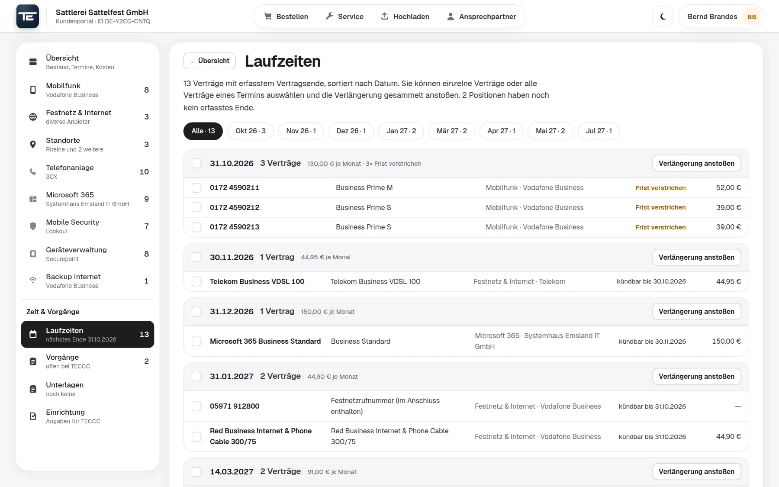Open Mobile Security shield icon
This screenshot has width=779, height=487.
33,226
